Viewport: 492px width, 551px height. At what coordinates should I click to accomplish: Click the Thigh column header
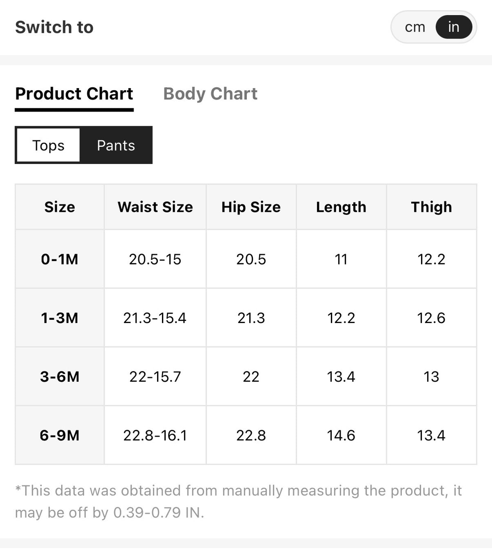pos(431,207)
